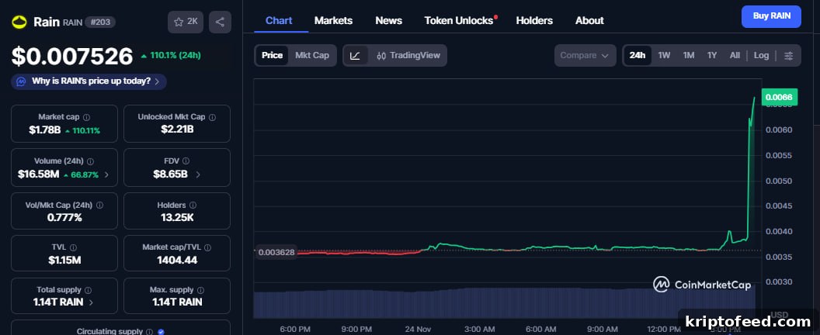Screen dimensions: 820x335
Task: Click the 0.0066 current price label
Action: tap(779, 97)
